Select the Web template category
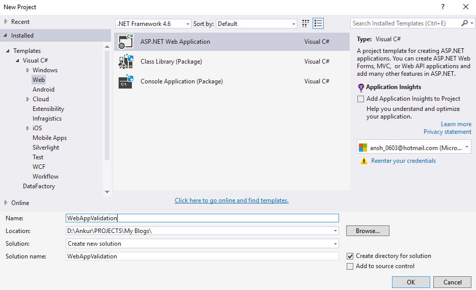Image resolution: width=476 pixels, height=290 pixels. click(x=39, y=80)
